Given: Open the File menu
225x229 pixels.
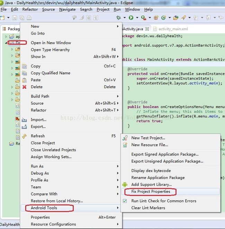Looking at the screenshot, I should 3,9.
